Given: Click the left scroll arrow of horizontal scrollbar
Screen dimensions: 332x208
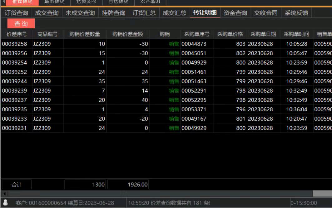Looking at the screenshot, I should pos(4,194).
